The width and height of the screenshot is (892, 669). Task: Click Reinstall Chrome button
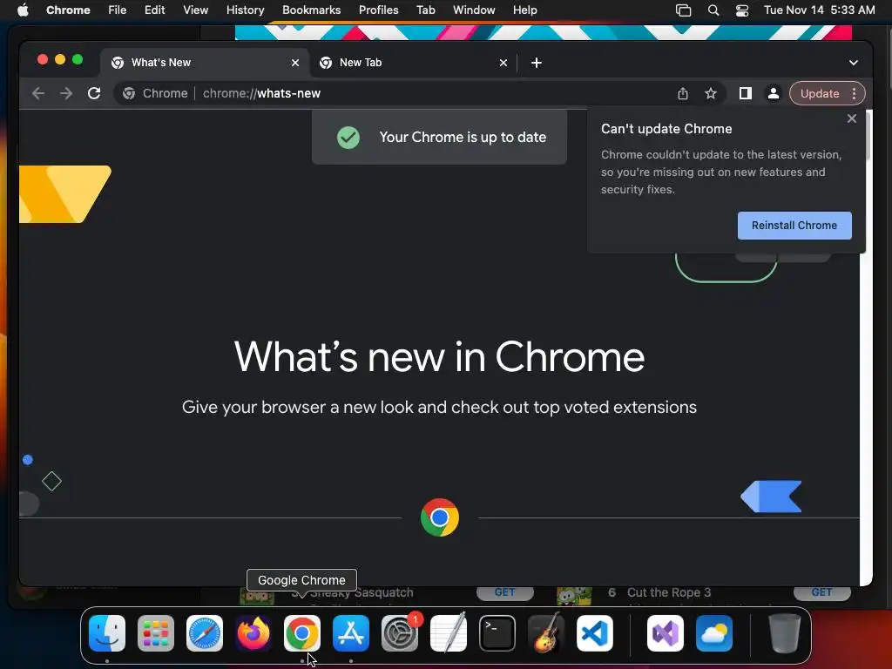794,226
